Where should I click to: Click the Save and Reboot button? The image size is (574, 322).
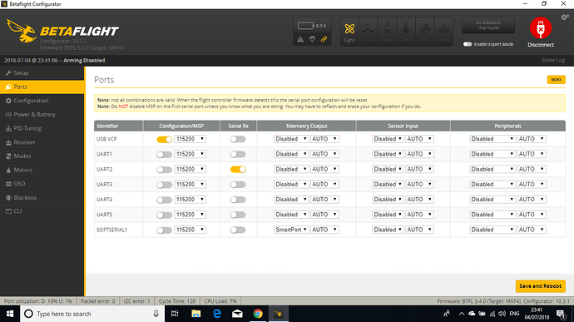(x=541, y=286)
